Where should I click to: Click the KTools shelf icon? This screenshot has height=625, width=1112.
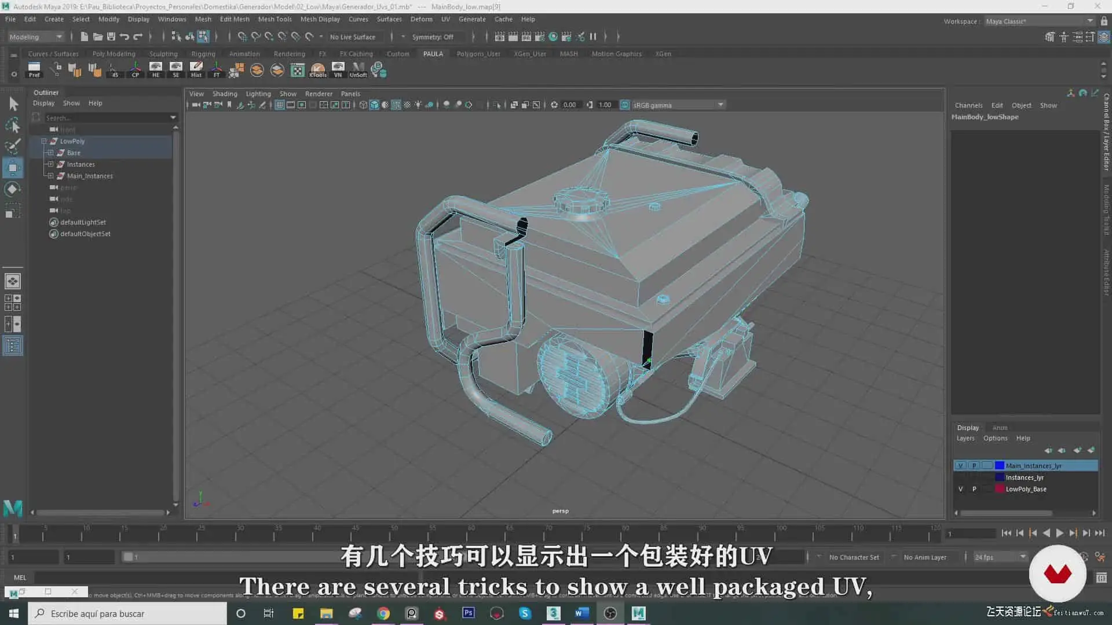[x=317, y=70]
